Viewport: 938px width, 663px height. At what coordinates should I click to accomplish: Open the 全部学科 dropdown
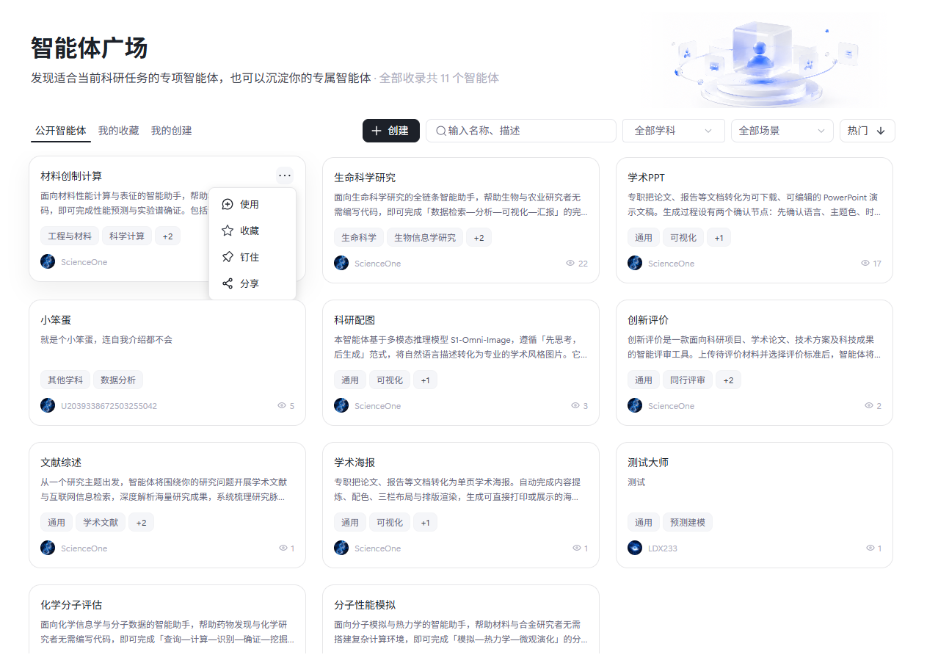674,131
